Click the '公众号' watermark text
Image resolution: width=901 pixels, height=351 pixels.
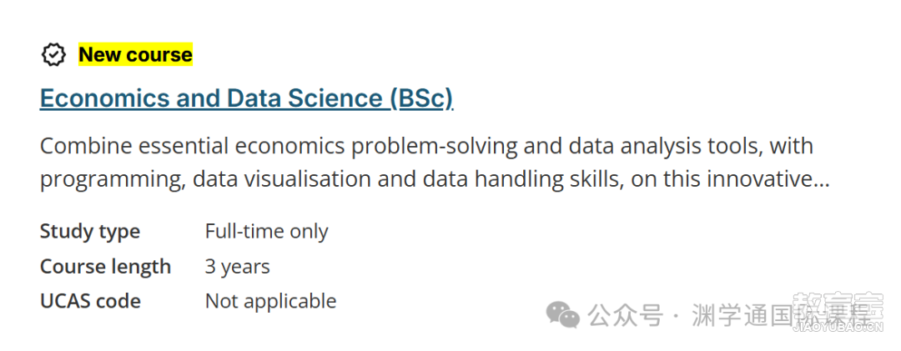coord(625,315)
